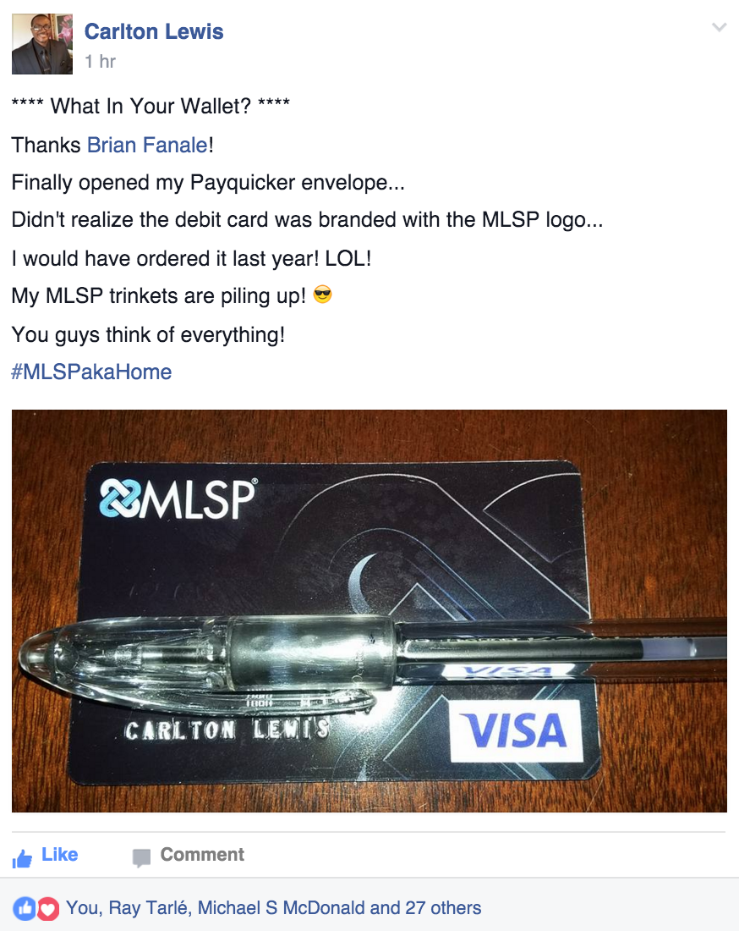The height and width of the screenshot is (931, 739).
Task: Open Carlton Lewis profile name link
Action: (154, 31)
